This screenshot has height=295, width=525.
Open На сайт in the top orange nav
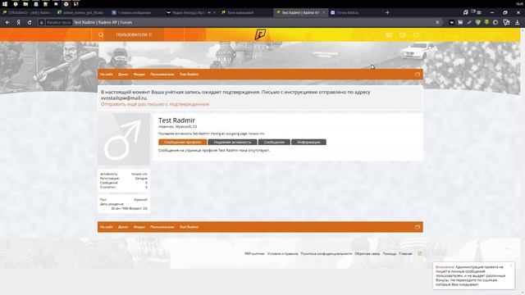point(106,75)
